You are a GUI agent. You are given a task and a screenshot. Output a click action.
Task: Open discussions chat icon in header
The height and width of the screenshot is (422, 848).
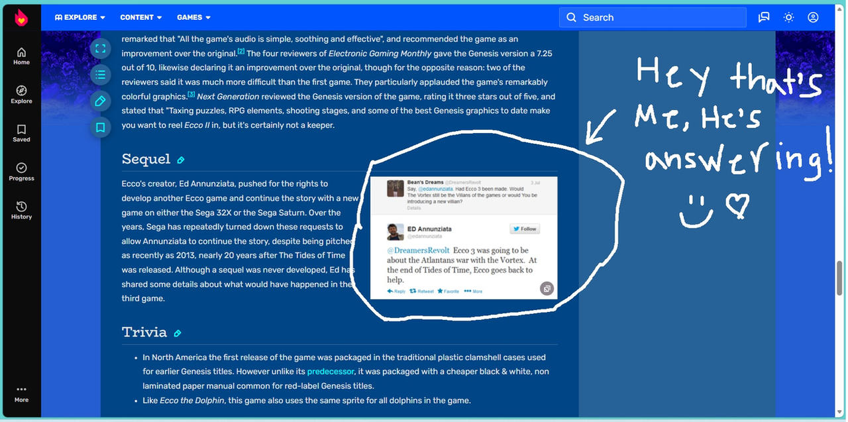pos(764,17)
